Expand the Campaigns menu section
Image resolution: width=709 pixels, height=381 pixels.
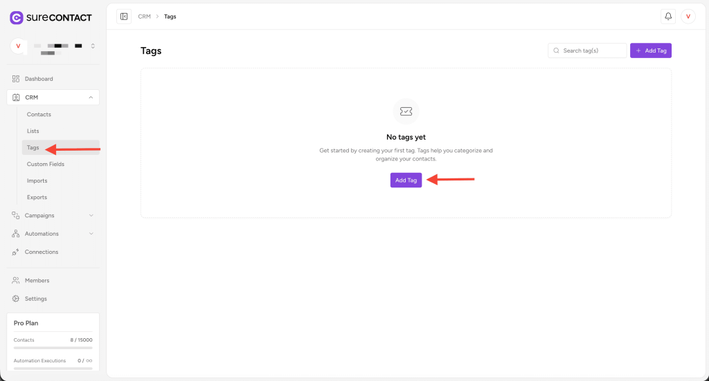[91, 216]
